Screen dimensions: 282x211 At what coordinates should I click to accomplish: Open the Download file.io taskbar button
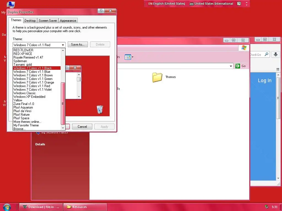pyautogui.click(x=41, y=207)
